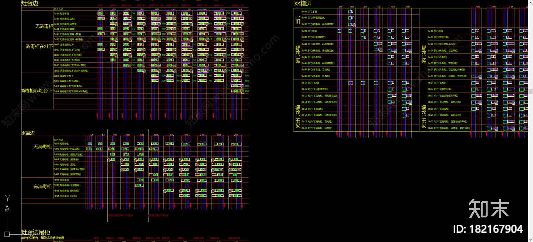The width and height of the screenshot is (533, 242).
Task: Click the scrollbar up arrow
Action: [x=531, y=2]
